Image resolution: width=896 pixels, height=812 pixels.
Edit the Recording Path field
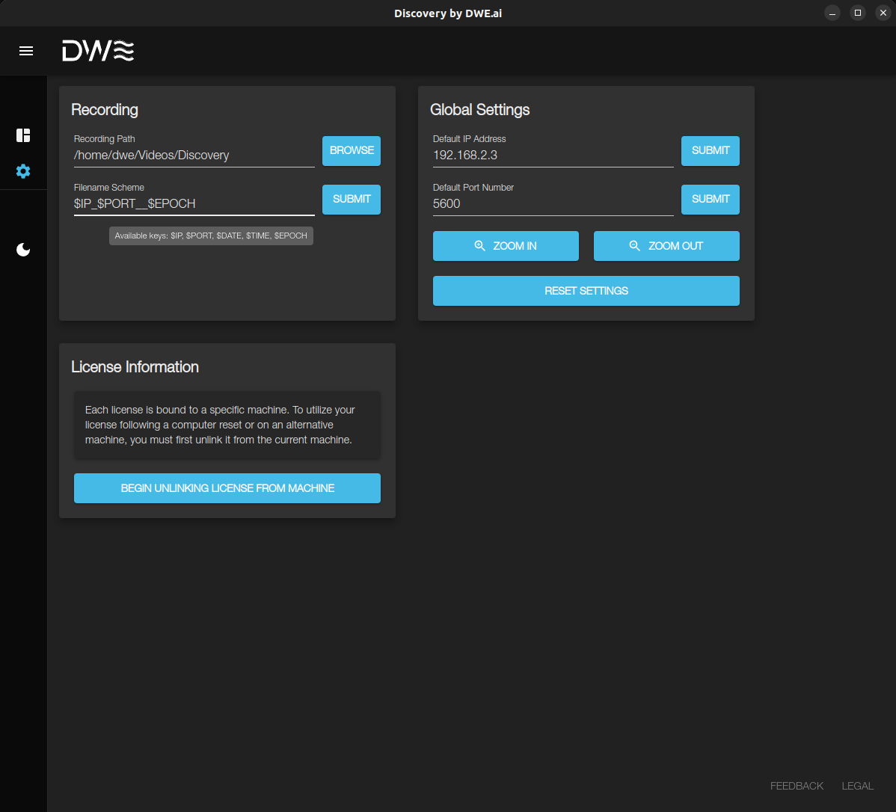(194, 156)
